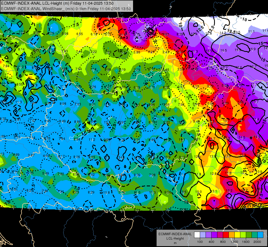Pick the yellow legend color swatch

click(x=237, y=235)
